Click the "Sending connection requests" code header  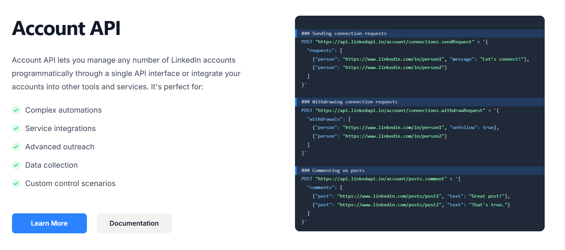coord(344,33)
